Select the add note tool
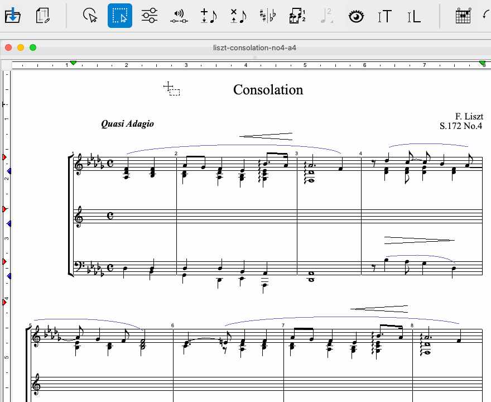This screenshot has width=491, height=402. pyautogui.click(x=209, y=16)
